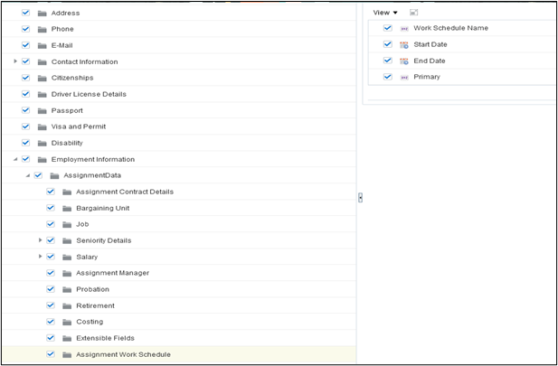This screenshot has height=366, width=558.
Task: Click the Primary attribute label
Action: pos(427,77)
